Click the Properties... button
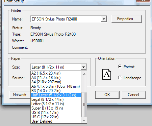The image size is (152, 126). [127, 19]
